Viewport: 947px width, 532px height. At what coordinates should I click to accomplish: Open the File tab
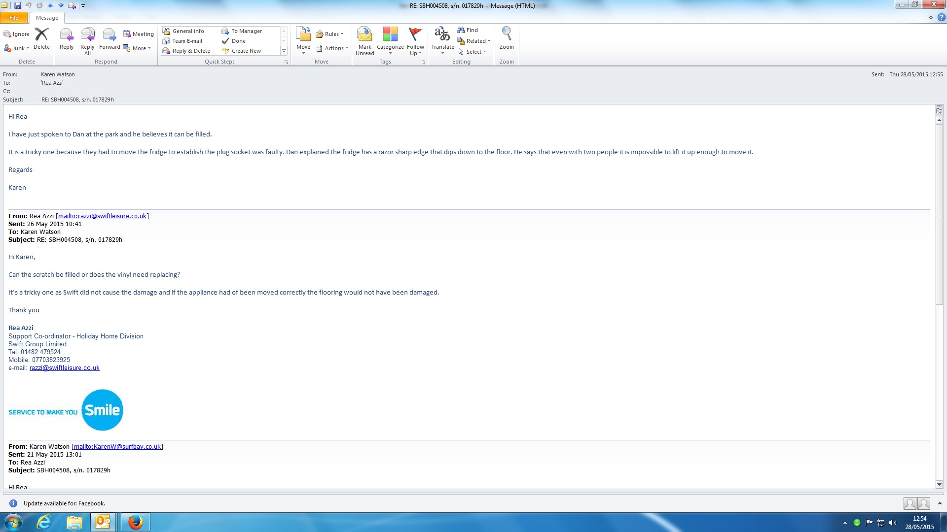tap(14, 18)
